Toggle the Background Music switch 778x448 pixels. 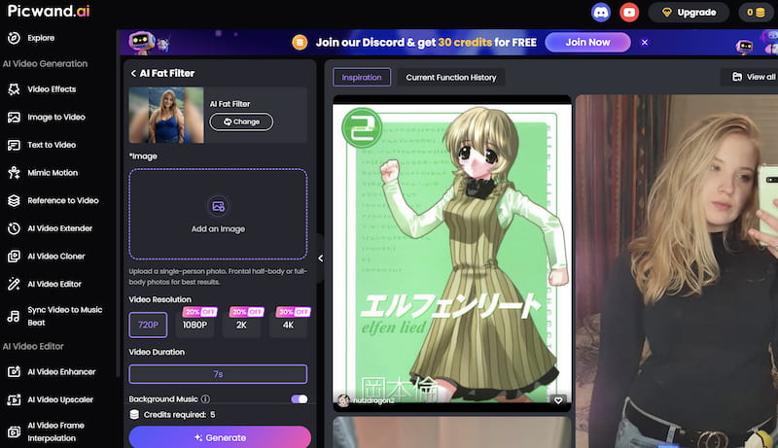coord(300,399)
